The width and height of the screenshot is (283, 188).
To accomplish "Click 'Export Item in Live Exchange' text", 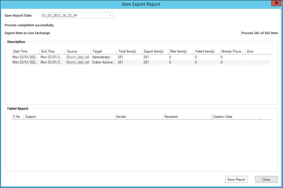I will coord(27,33).
